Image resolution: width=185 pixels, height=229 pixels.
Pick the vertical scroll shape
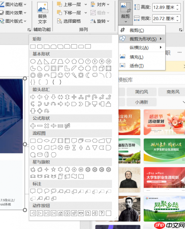[60, 177]
